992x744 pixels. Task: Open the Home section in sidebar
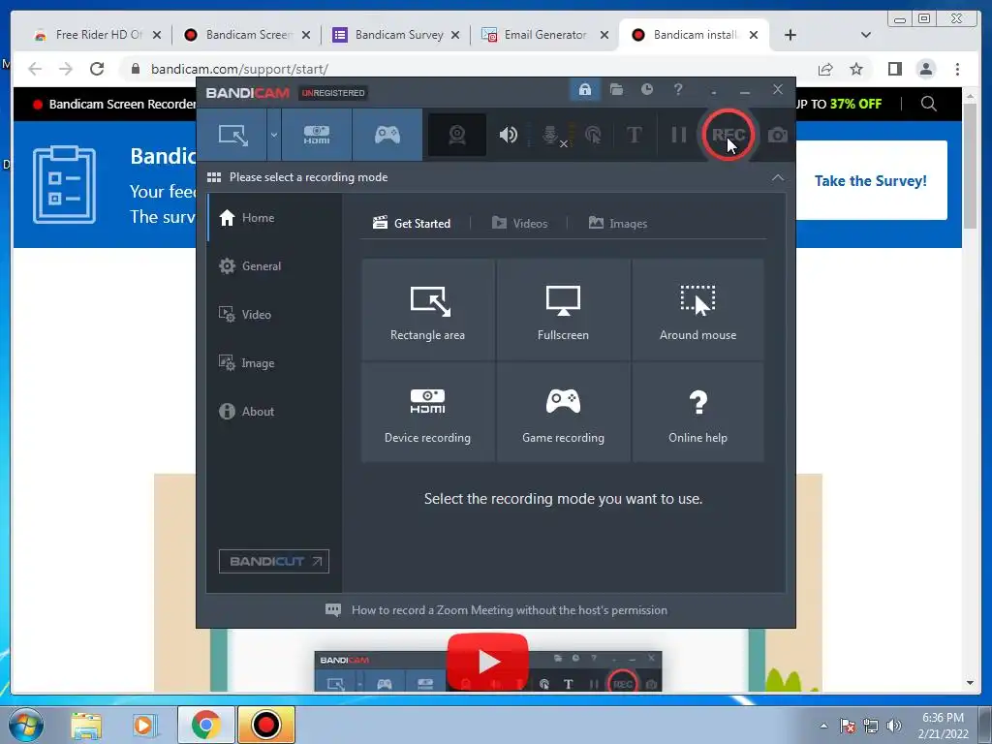click(x=274, y=218)
